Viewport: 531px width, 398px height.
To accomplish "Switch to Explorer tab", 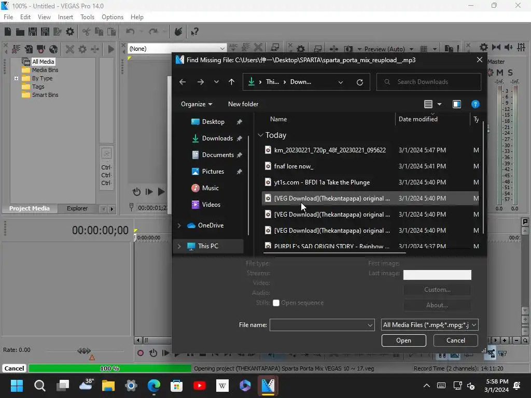I will click(x=77, y=208).
